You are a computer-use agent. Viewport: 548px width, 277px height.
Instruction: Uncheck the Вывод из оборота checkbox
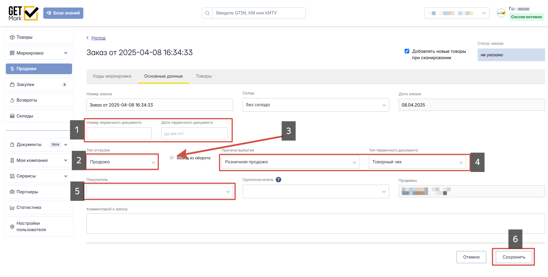[172, 158]
